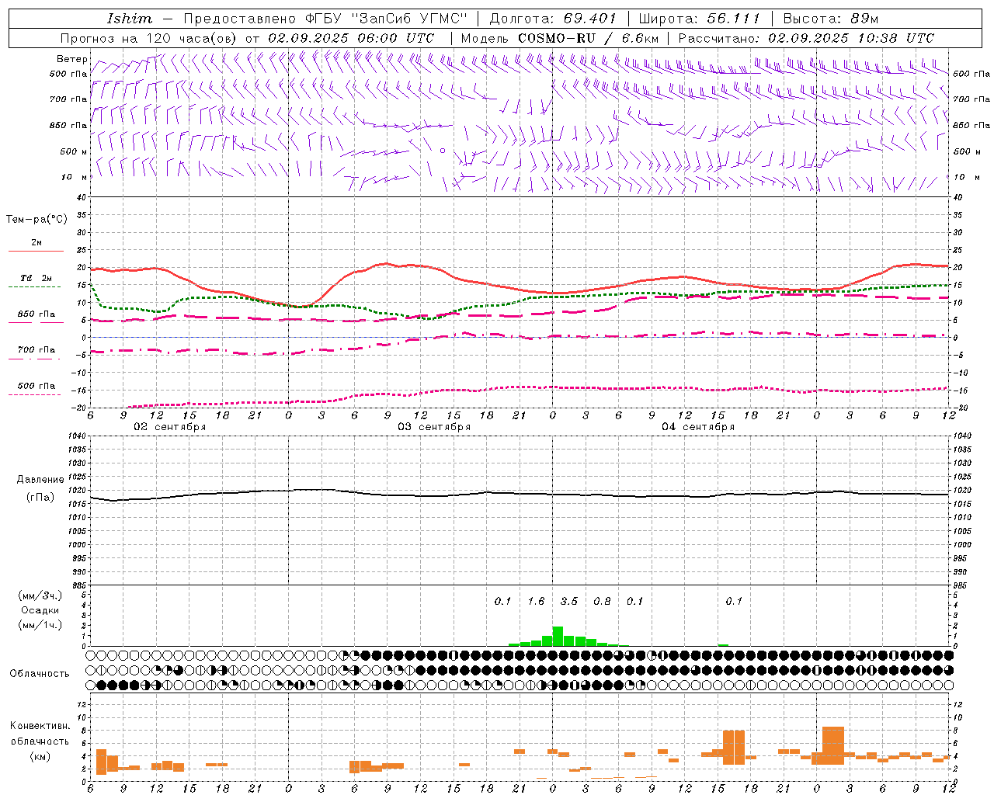The height and width of the screenshot is (795, 994).
Task: Select the station name "Ishim" in the header
Action: click(130, 19)
